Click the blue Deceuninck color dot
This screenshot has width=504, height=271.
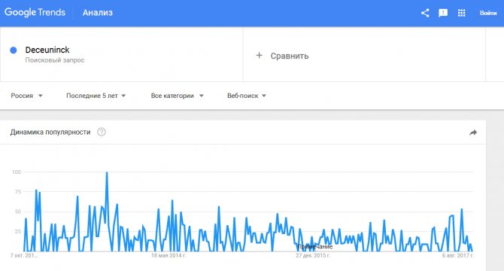pyautogui.click(x=14, y=50)
